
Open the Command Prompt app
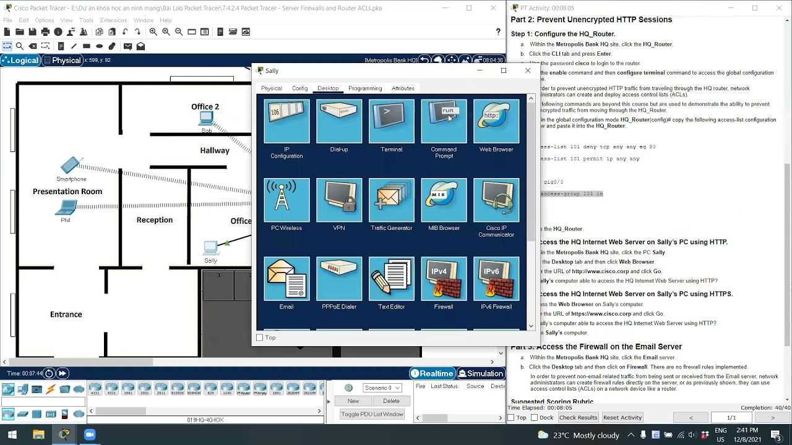pyautogui.click(x=444, y=121)
